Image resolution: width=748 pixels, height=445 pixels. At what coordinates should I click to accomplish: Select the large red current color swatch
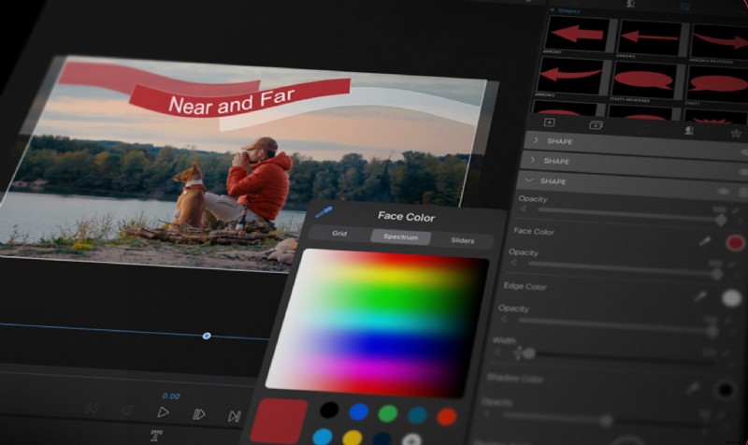(279, 421)
